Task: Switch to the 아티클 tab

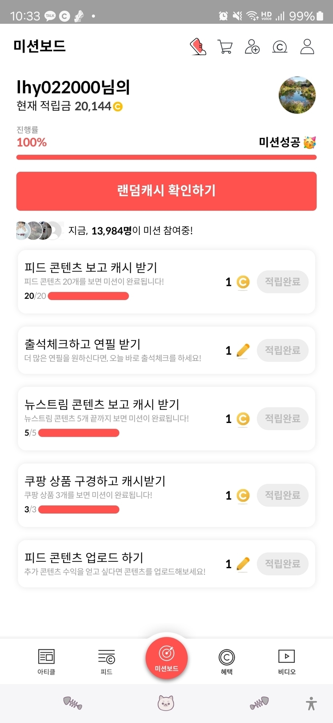Action: coord(46,661)
